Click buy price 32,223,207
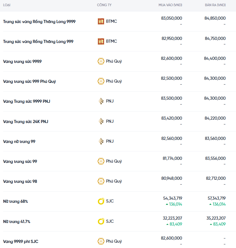The image size is (236, 248). click(x=173, y=218)
